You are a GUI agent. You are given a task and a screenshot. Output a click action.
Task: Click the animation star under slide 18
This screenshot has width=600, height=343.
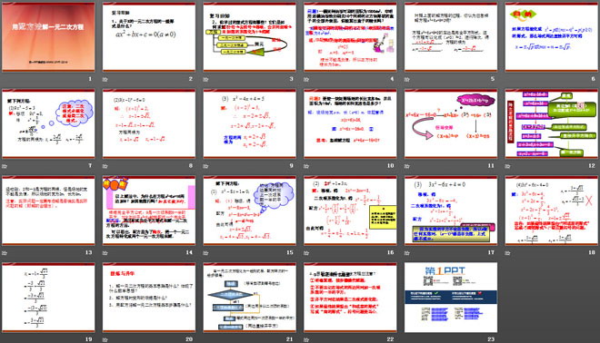pos(507,253)
